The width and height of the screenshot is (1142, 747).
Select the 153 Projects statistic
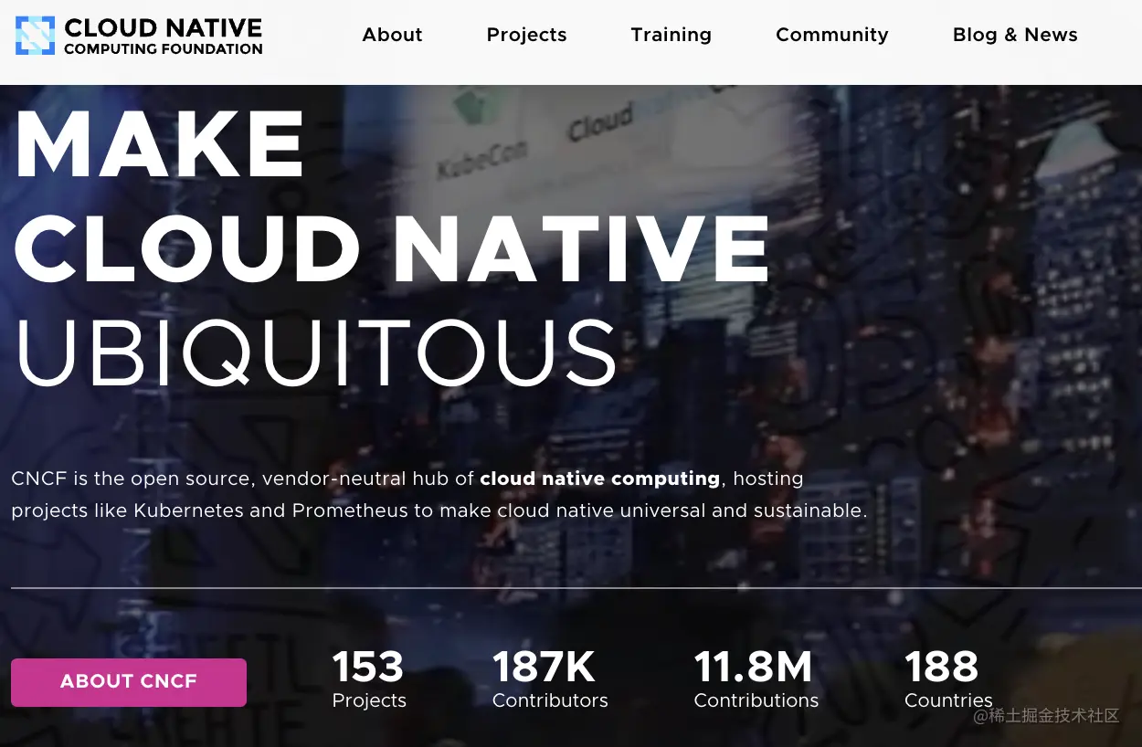(x=369, y=679)
